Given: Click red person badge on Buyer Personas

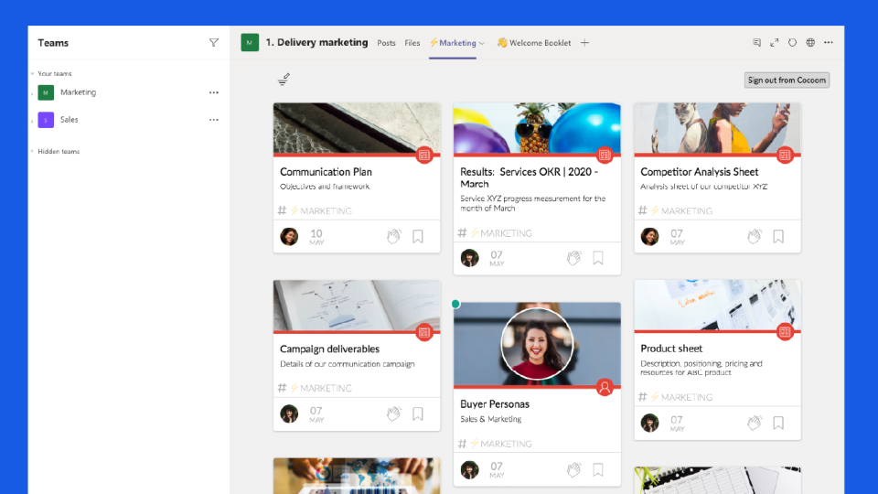Looking at the screenshot, I should click(x=605, y=388).
